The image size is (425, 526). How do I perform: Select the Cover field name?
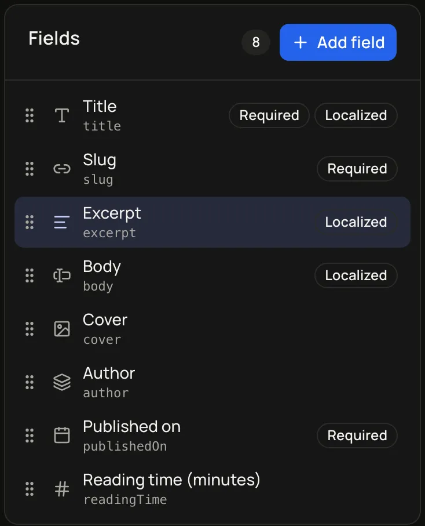tap(105, 320)
